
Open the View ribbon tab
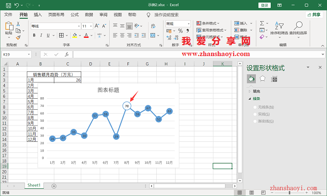(118, 14)
